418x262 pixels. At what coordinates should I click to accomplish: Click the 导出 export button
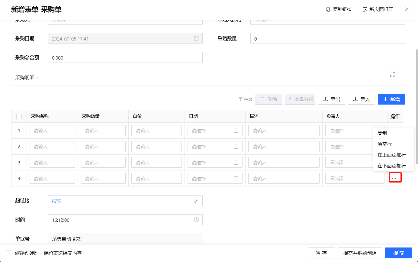(332, 99)
